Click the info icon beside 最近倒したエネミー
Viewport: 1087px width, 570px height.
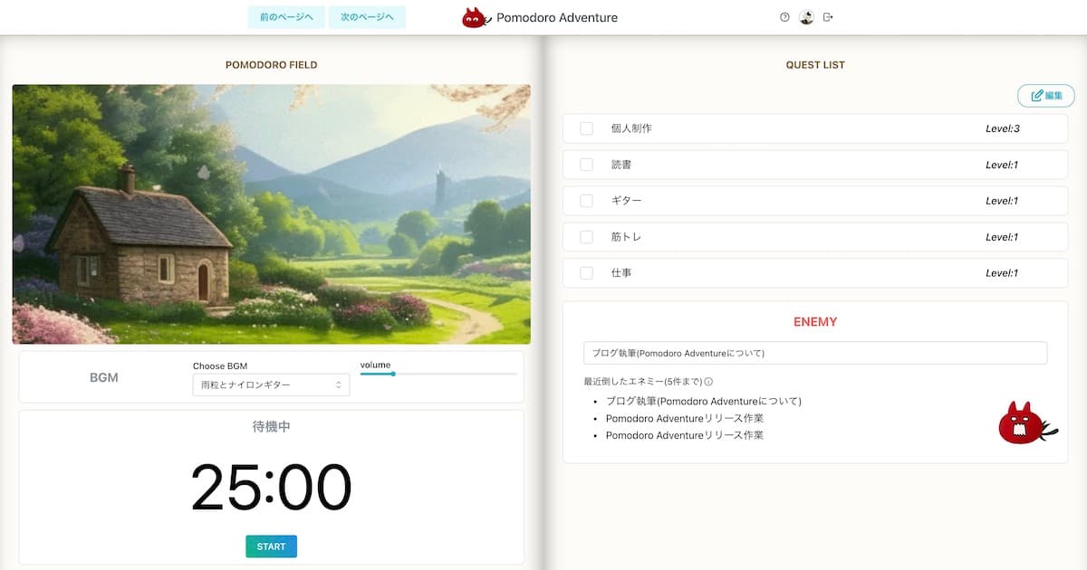(x=708, y=382)
